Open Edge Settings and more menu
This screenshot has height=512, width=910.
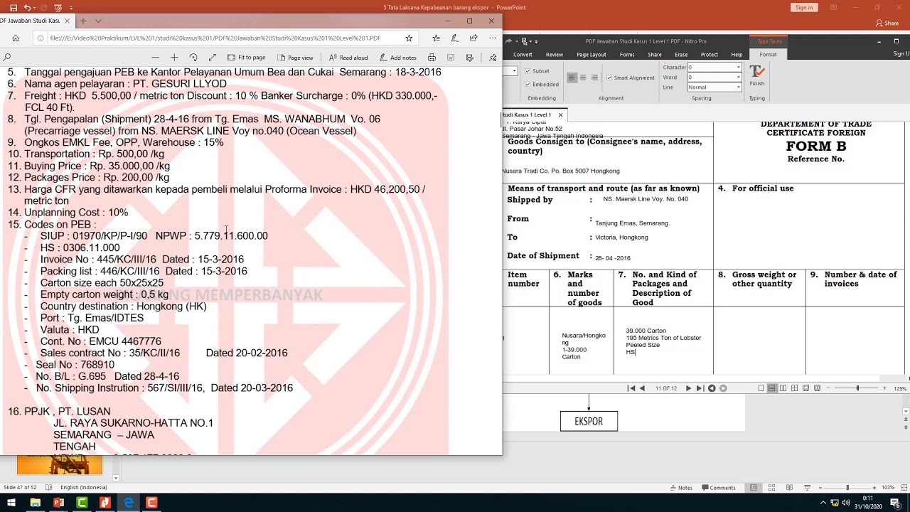(492, 38)
